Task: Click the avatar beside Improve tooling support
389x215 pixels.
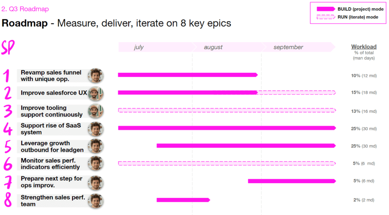Action: pyautogui.click(x=95, y=111)
